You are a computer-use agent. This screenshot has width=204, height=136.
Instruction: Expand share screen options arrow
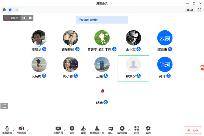pos(65,130)
